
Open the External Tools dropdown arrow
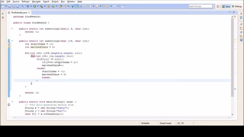coord(45,6)
